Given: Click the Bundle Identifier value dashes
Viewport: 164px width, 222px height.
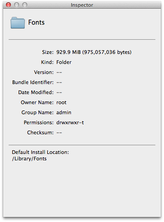Looking at the screenshot, I should [59, 83].
